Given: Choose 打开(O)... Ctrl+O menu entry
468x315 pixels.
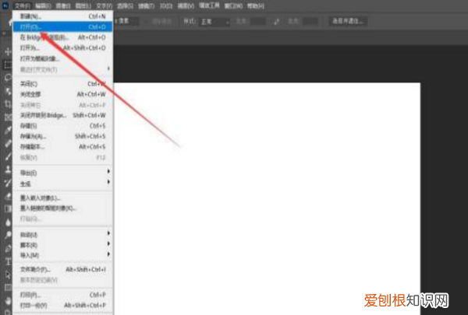Looking at the screenshot, I should [62, 26].
